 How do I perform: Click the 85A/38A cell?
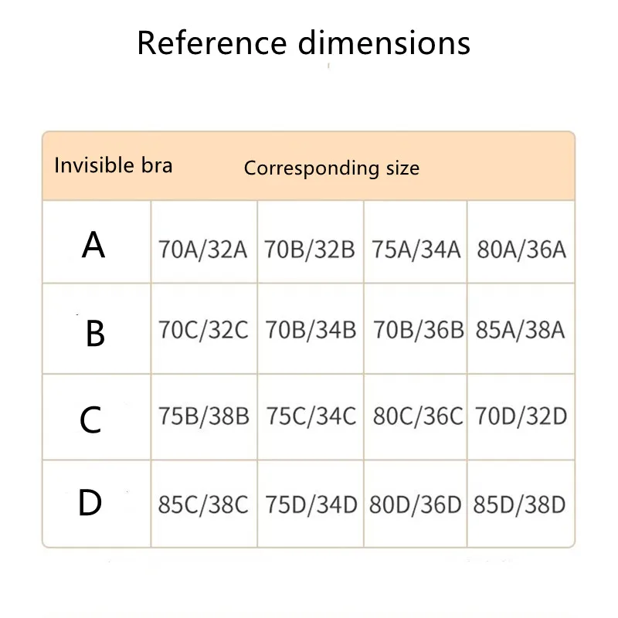coord(521,330)
